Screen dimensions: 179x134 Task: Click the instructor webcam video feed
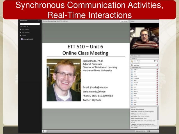[144, 38]
